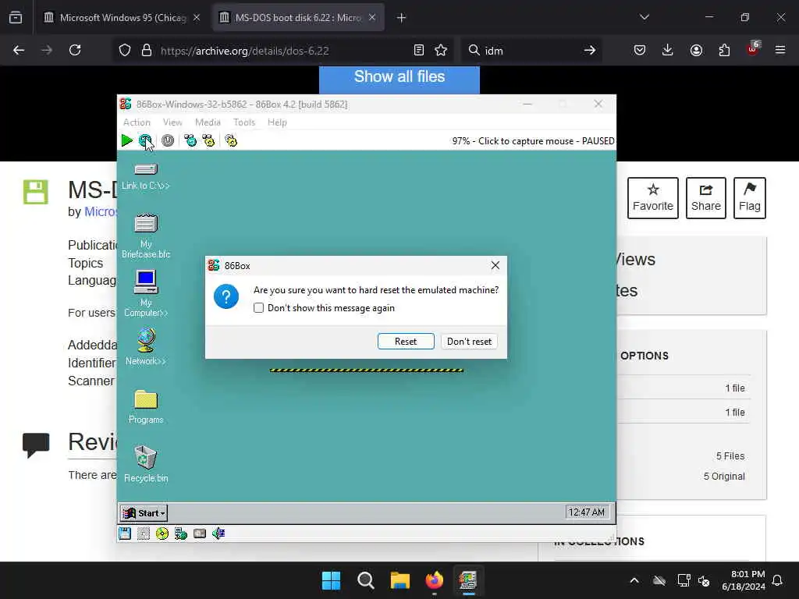Click the floppy disk status bar icon
Viewport: 799px width, 599px height.
(125, 533)
